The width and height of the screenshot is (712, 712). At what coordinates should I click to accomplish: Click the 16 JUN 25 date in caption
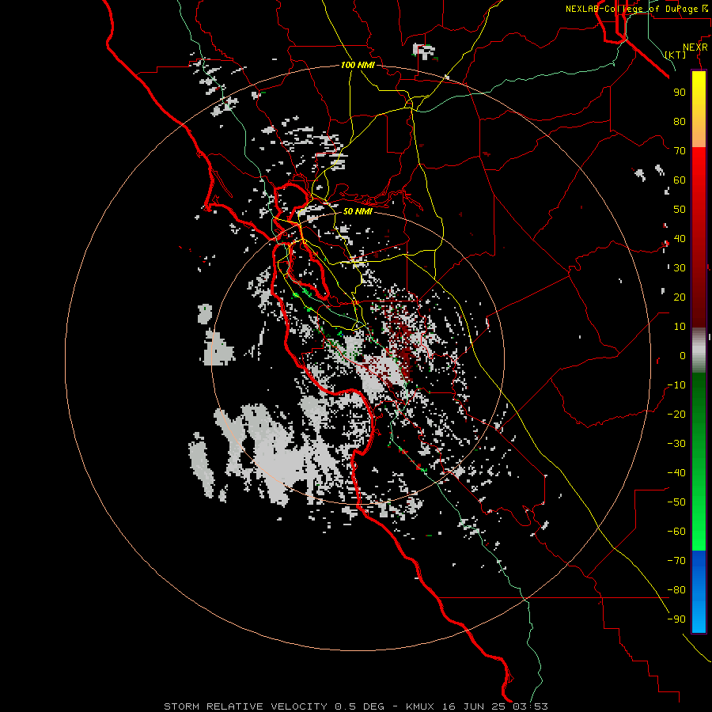tap(474, 706)
